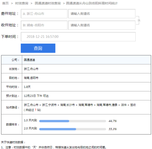The image size is (152, 149).
Task: Click the blue 查询 button
Action: point(38,48)
